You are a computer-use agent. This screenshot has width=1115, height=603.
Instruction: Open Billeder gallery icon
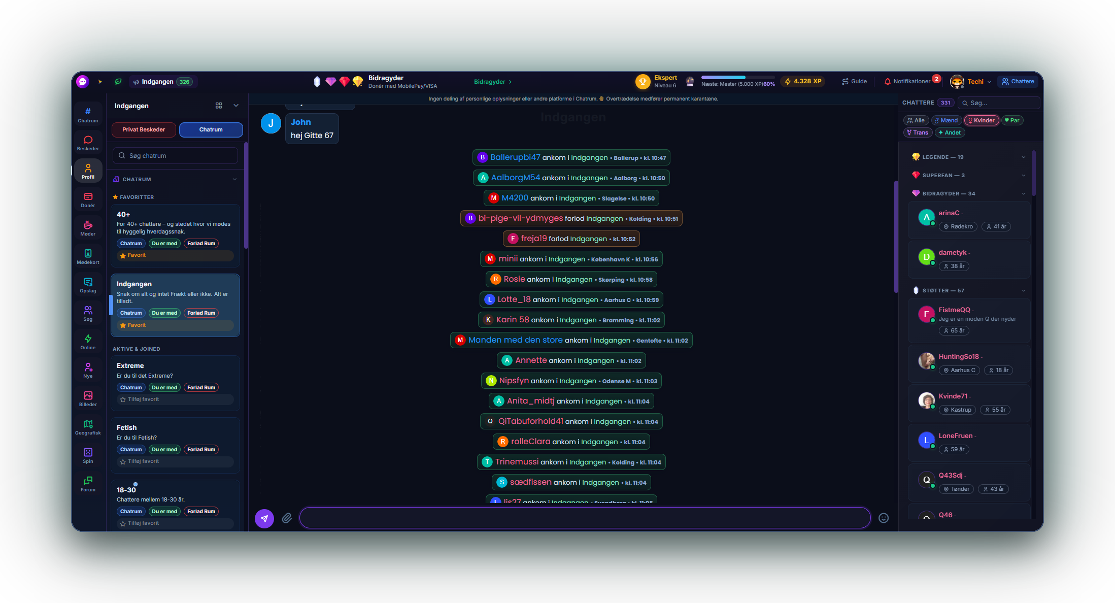88,399
